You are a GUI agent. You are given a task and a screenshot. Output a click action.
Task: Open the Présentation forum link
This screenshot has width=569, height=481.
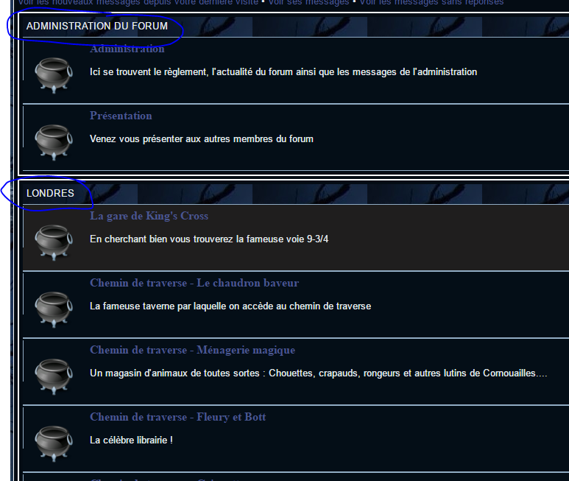[x=121, y=116]
